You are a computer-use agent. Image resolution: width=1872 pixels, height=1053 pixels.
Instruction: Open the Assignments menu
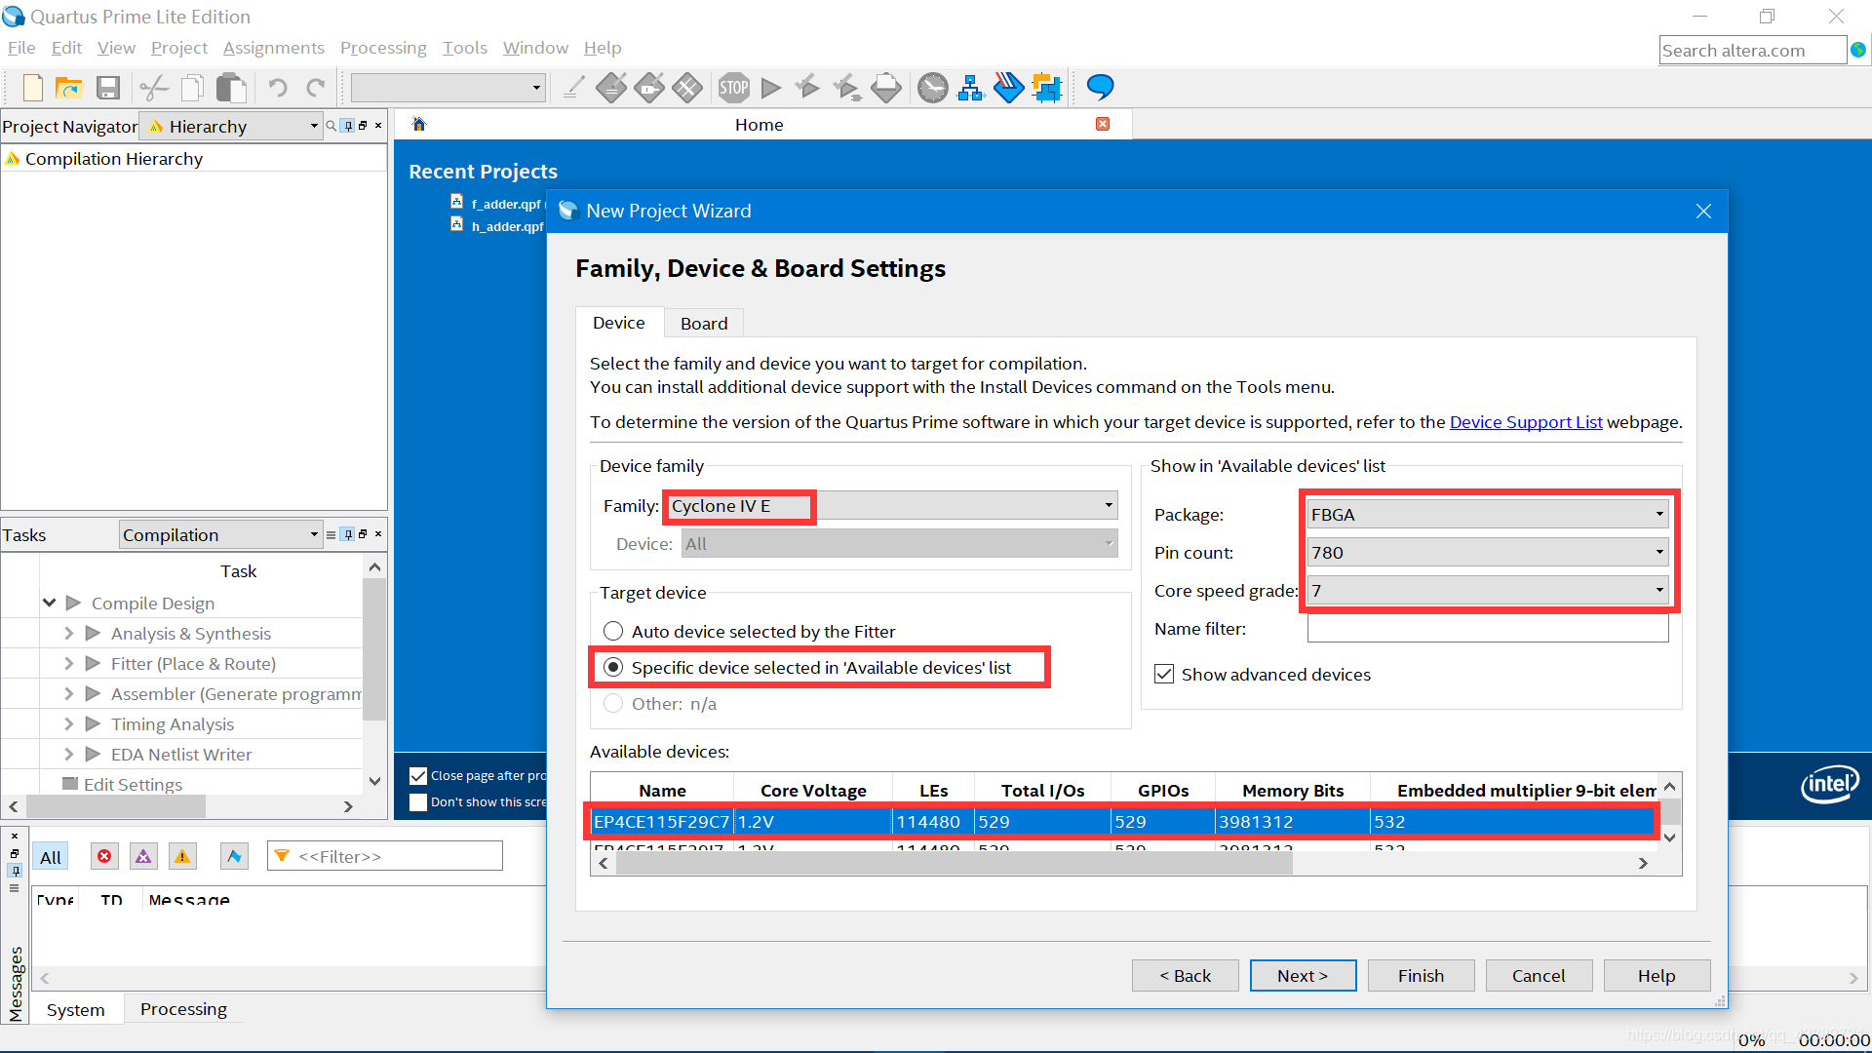(x=273, y=48)
